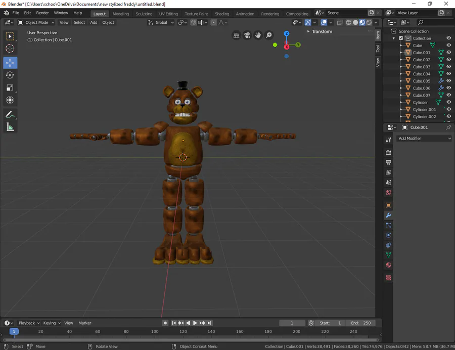
Task: Switch to the UV Editing workspace tab
Action: [x=168, y=14]
